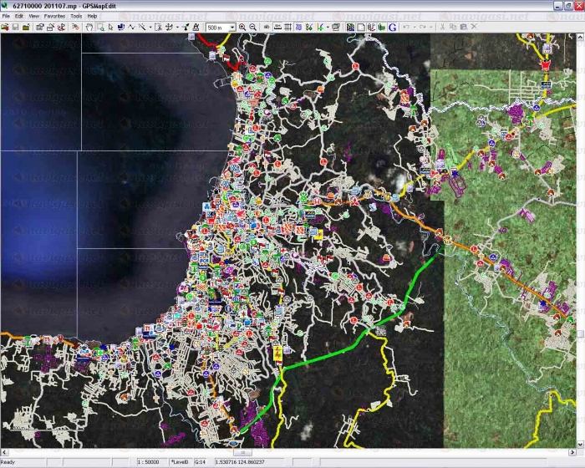Expand the Redo dropdown arrow

coord(430,27)
